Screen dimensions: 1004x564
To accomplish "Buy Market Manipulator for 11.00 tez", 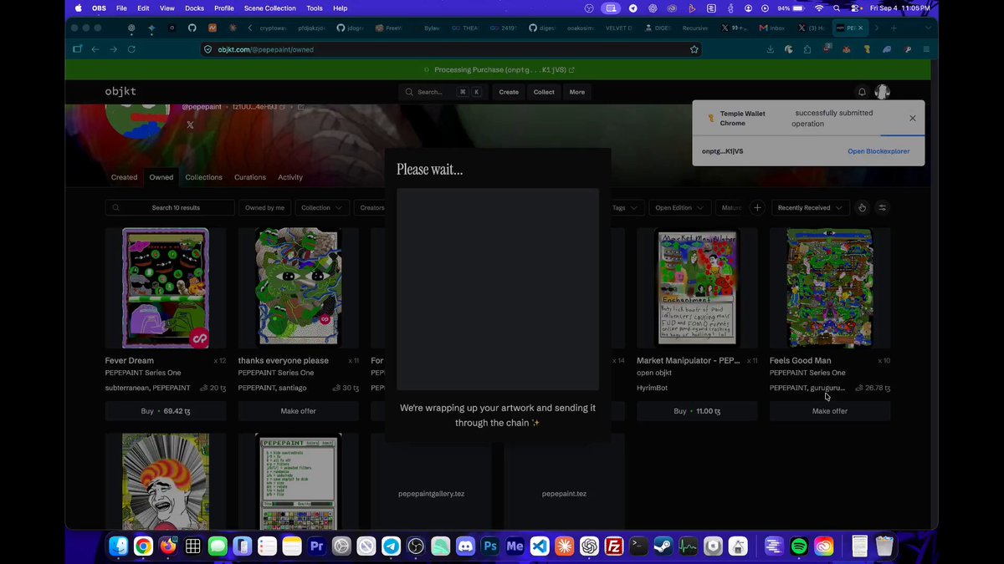I will point(697,411).
